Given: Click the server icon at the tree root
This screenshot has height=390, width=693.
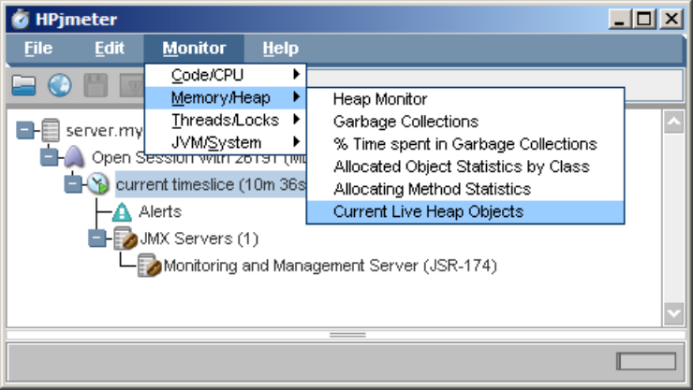Looking at the screenshot, I should [x=51, y=130].
